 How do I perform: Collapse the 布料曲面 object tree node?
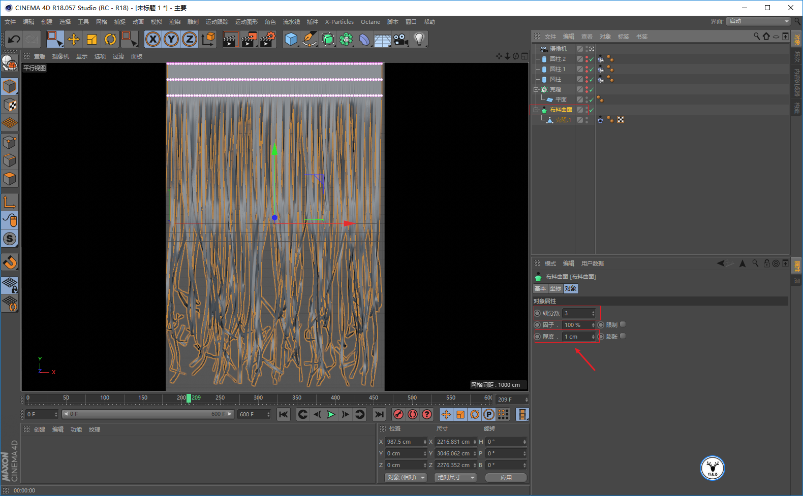[x=536, y=110]
